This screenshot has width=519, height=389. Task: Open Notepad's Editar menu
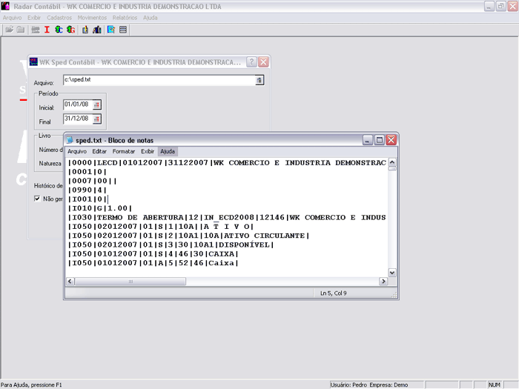pyautogui.click(x=99, y=151)
